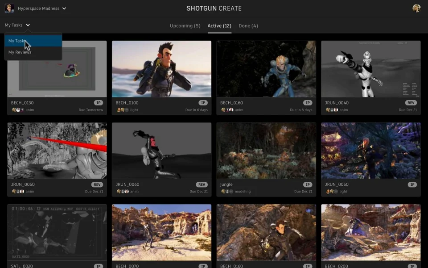428x268 pixels.
Task: Open the user profile avatar at top right
Action: [x=416, y=8]
